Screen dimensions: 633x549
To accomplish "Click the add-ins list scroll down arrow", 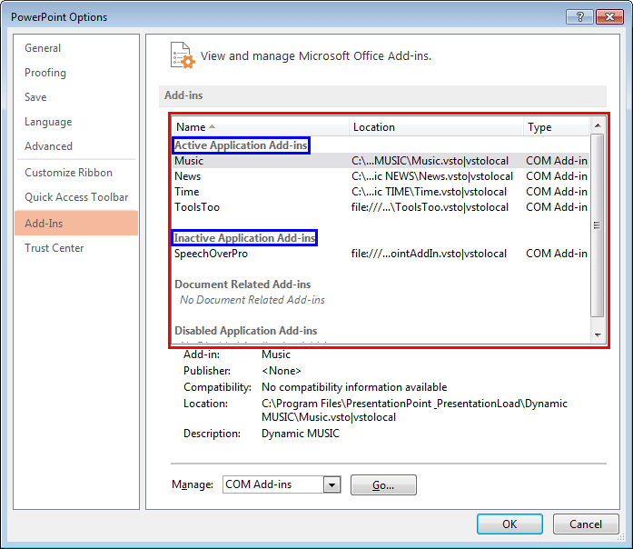I will click(598, 334).
